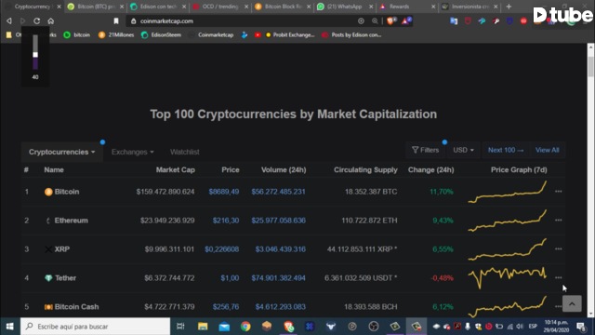Open the Probit Exchange bookmark

point(290,35)
